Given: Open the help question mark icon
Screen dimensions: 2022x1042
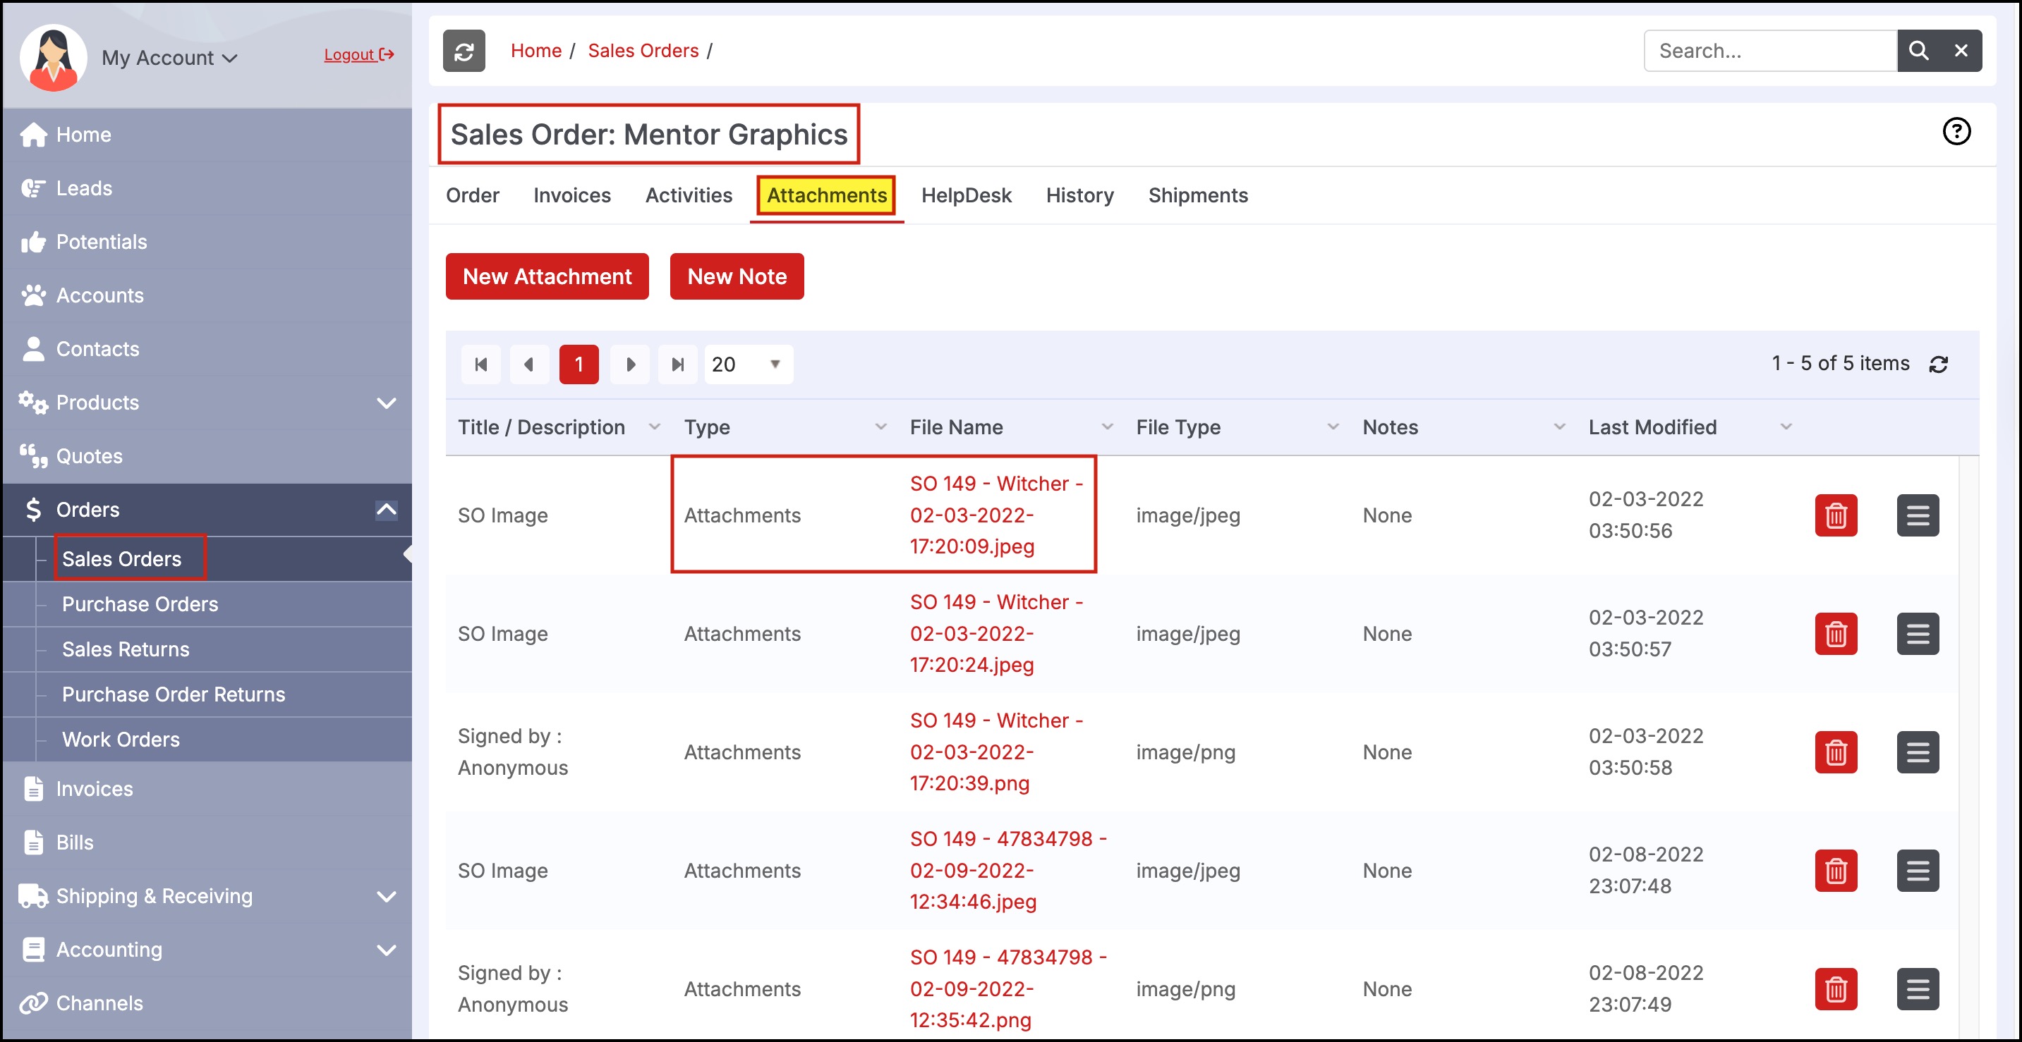Looking at the screenshot, I should (1956, 131).
